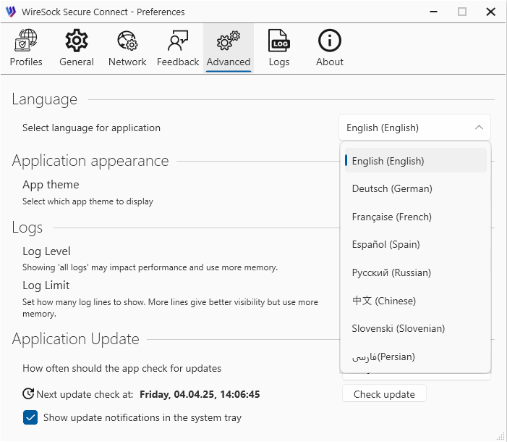
Task: Click the Log Level label
Action: 46,251
